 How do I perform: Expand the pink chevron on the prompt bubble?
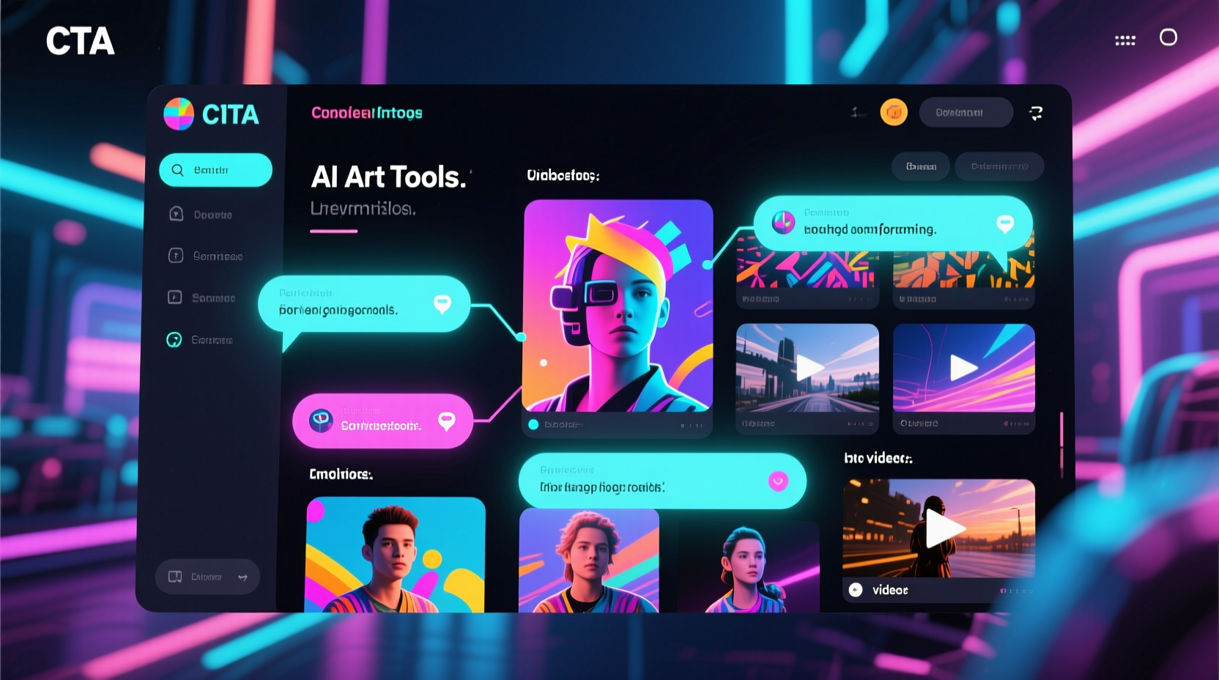coord(776,481)
